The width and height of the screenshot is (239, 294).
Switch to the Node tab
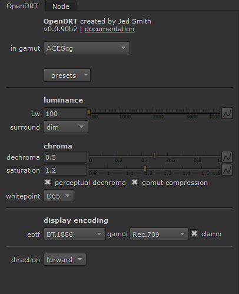pyautogui.click(x=61, y=6)
